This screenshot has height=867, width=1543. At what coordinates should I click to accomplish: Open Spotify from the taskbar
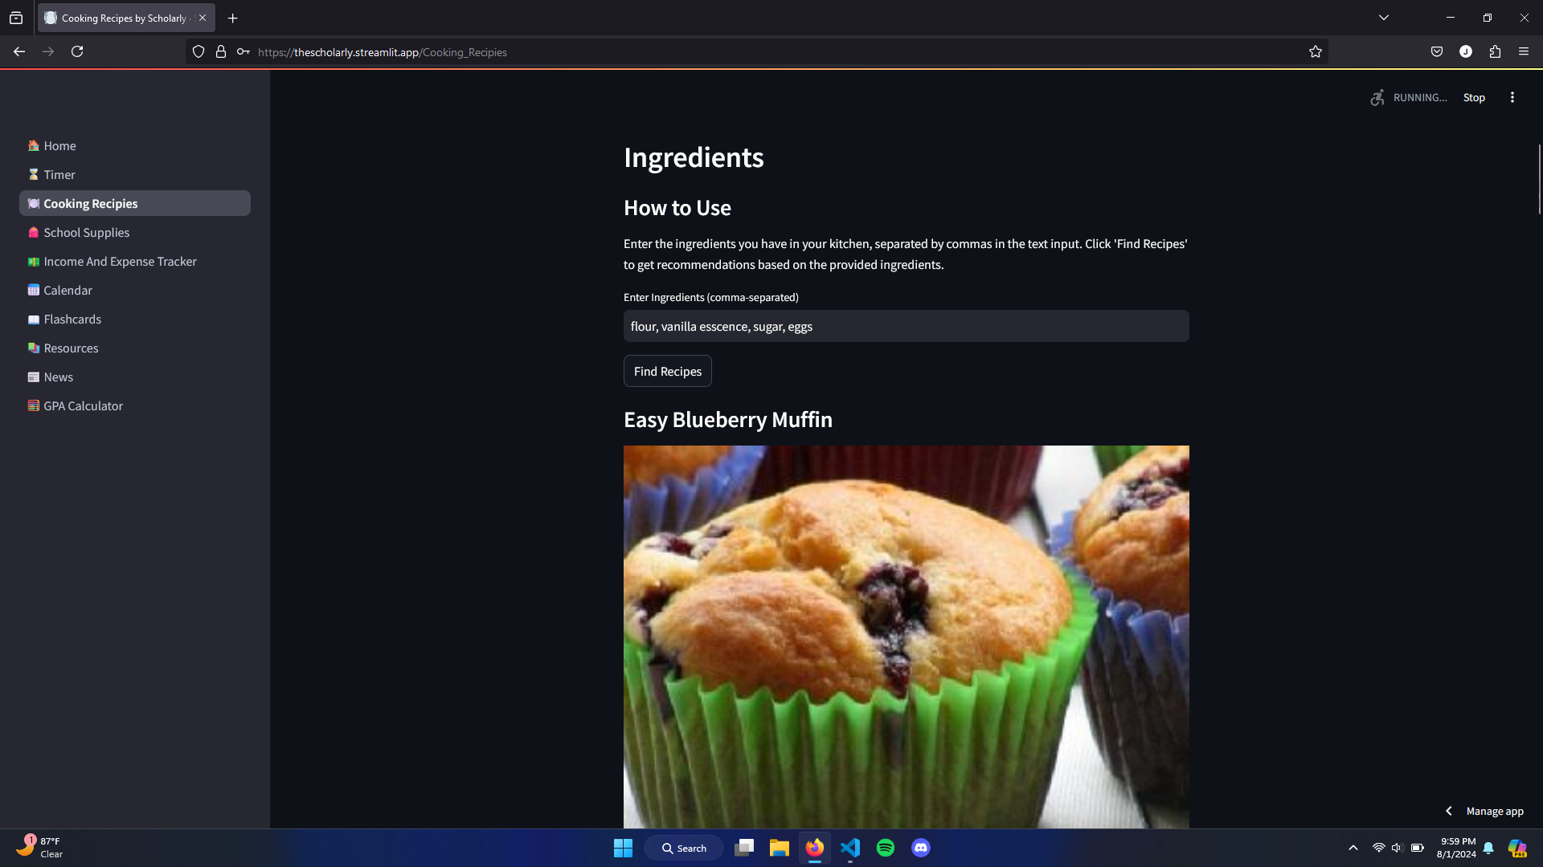click(x=885, y=848)
